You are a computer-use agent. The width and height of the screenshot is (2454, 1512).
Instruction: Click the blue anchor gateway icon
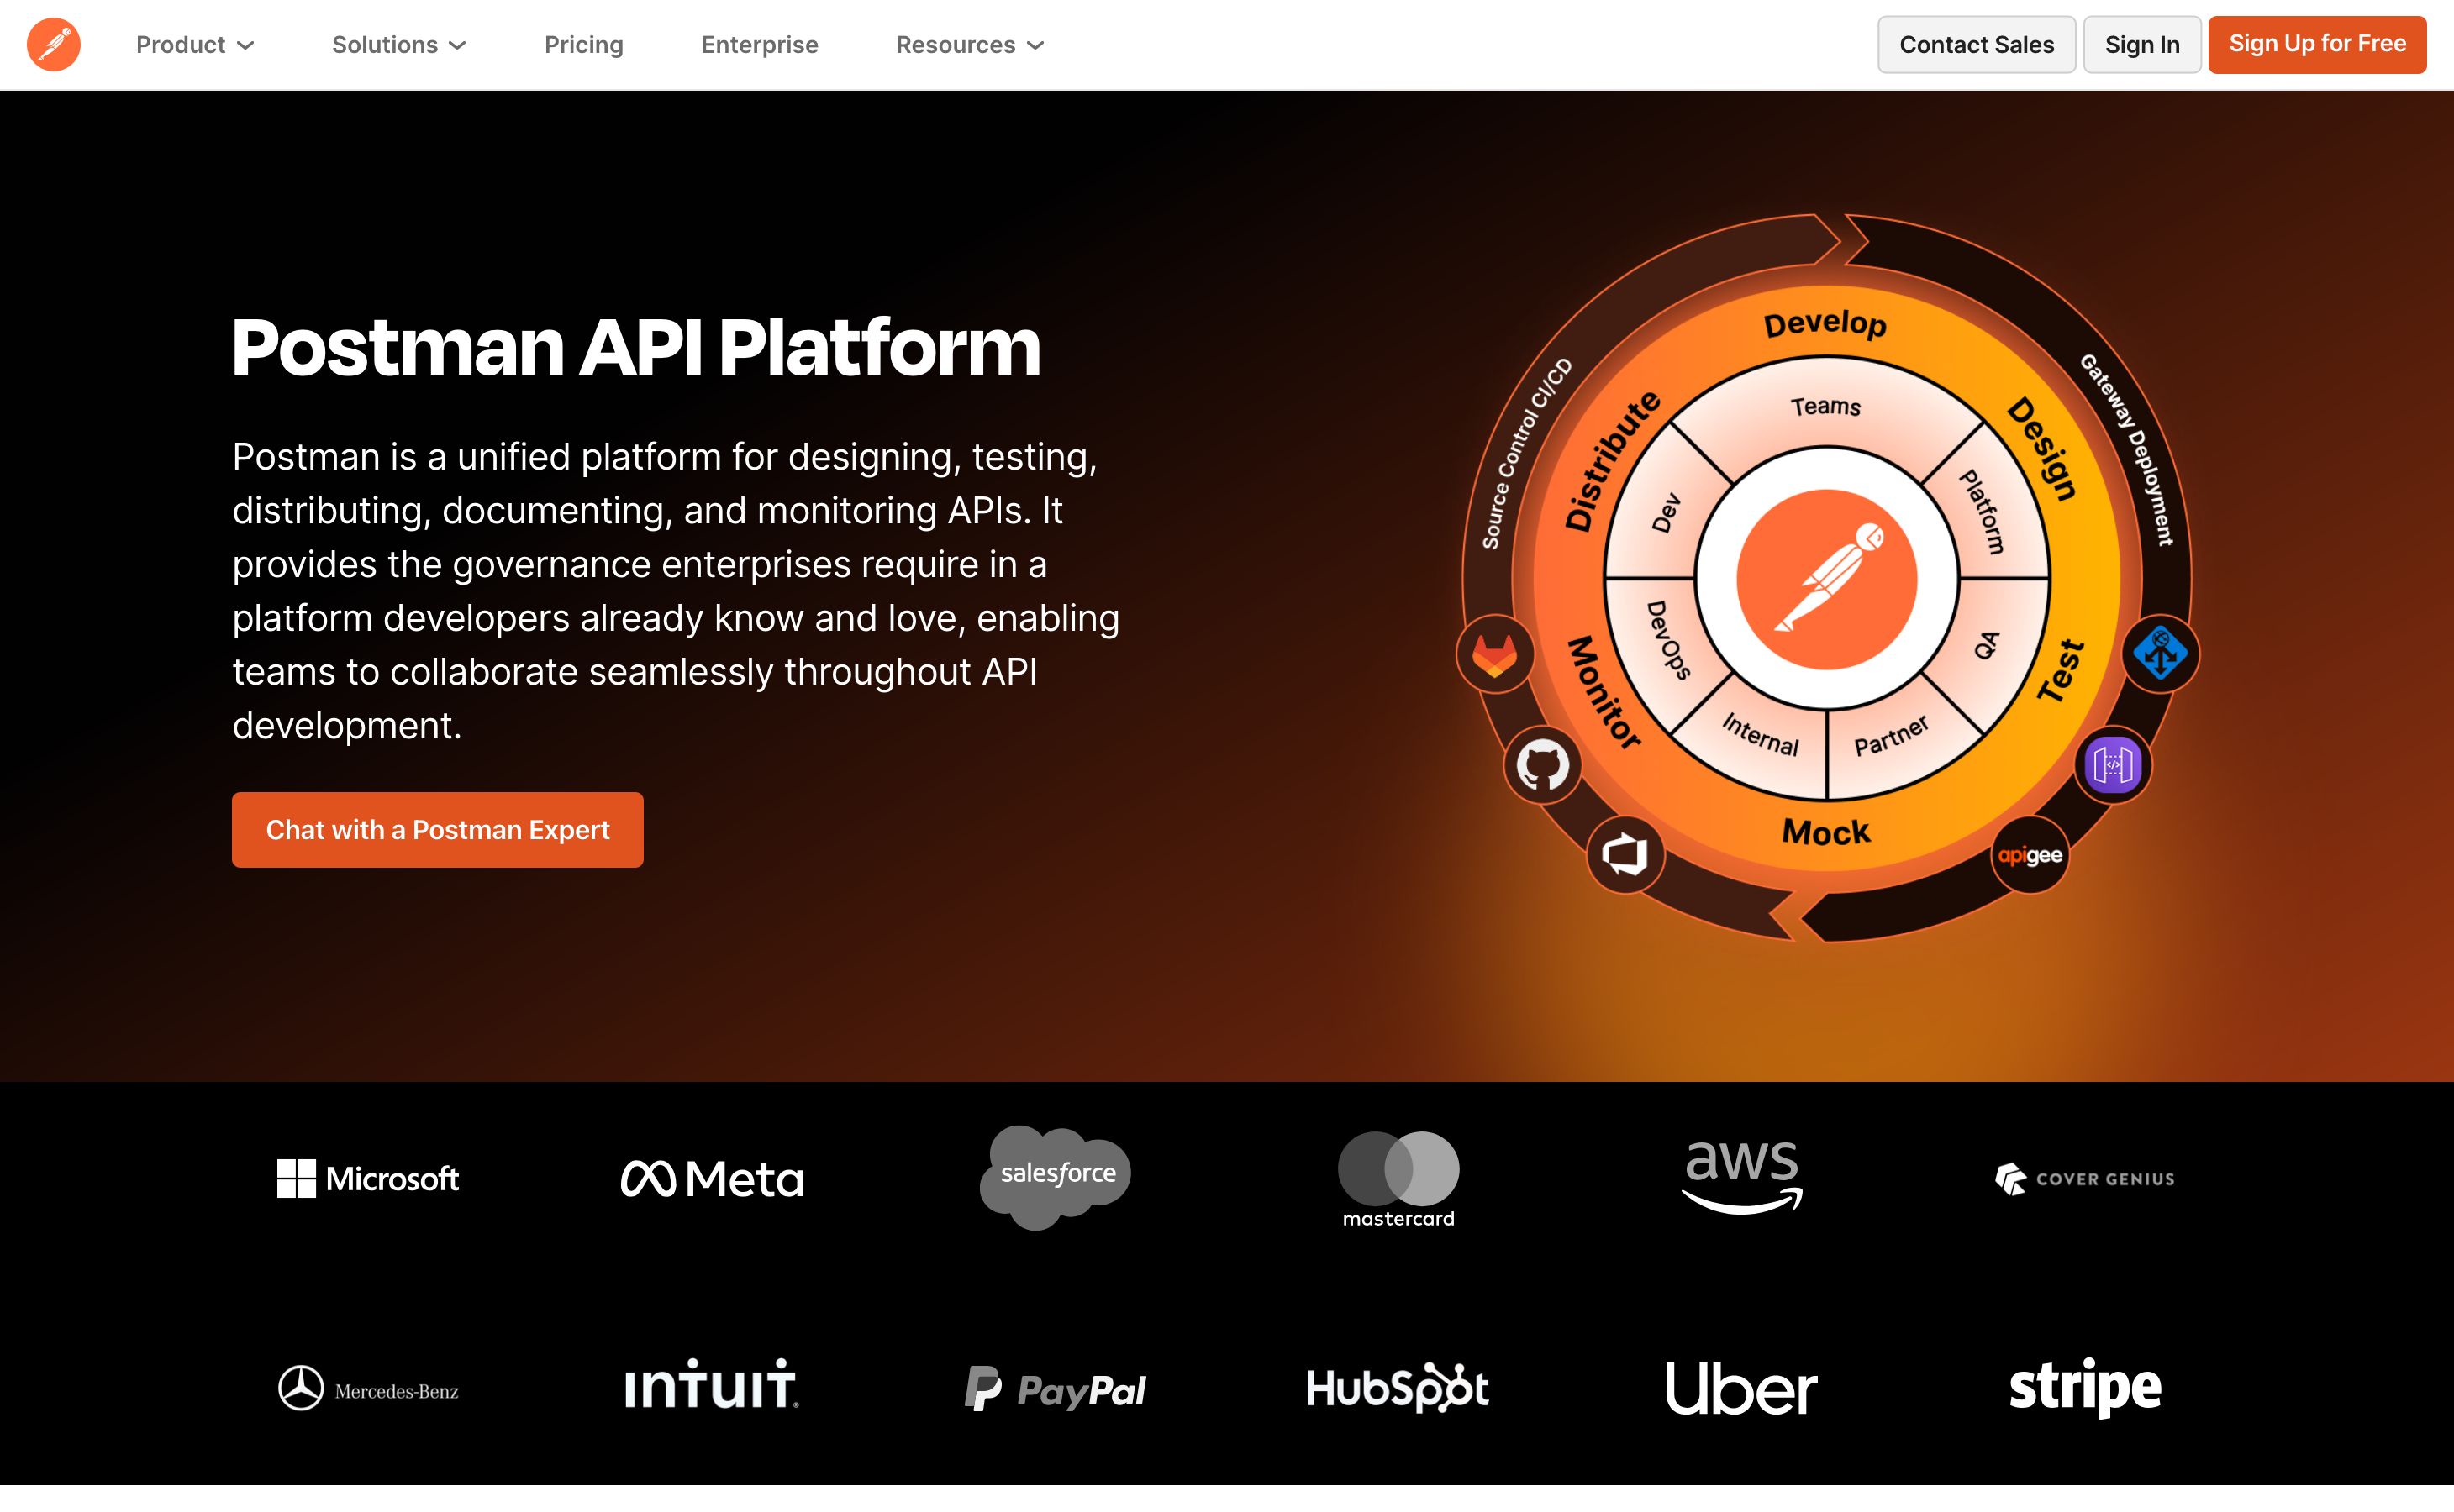[2161, 655]
